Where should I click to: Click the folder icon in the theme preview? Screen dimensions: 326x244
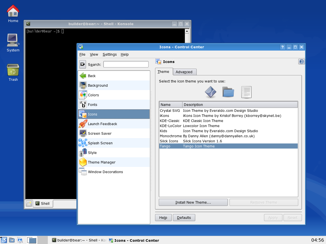point(228,92)
